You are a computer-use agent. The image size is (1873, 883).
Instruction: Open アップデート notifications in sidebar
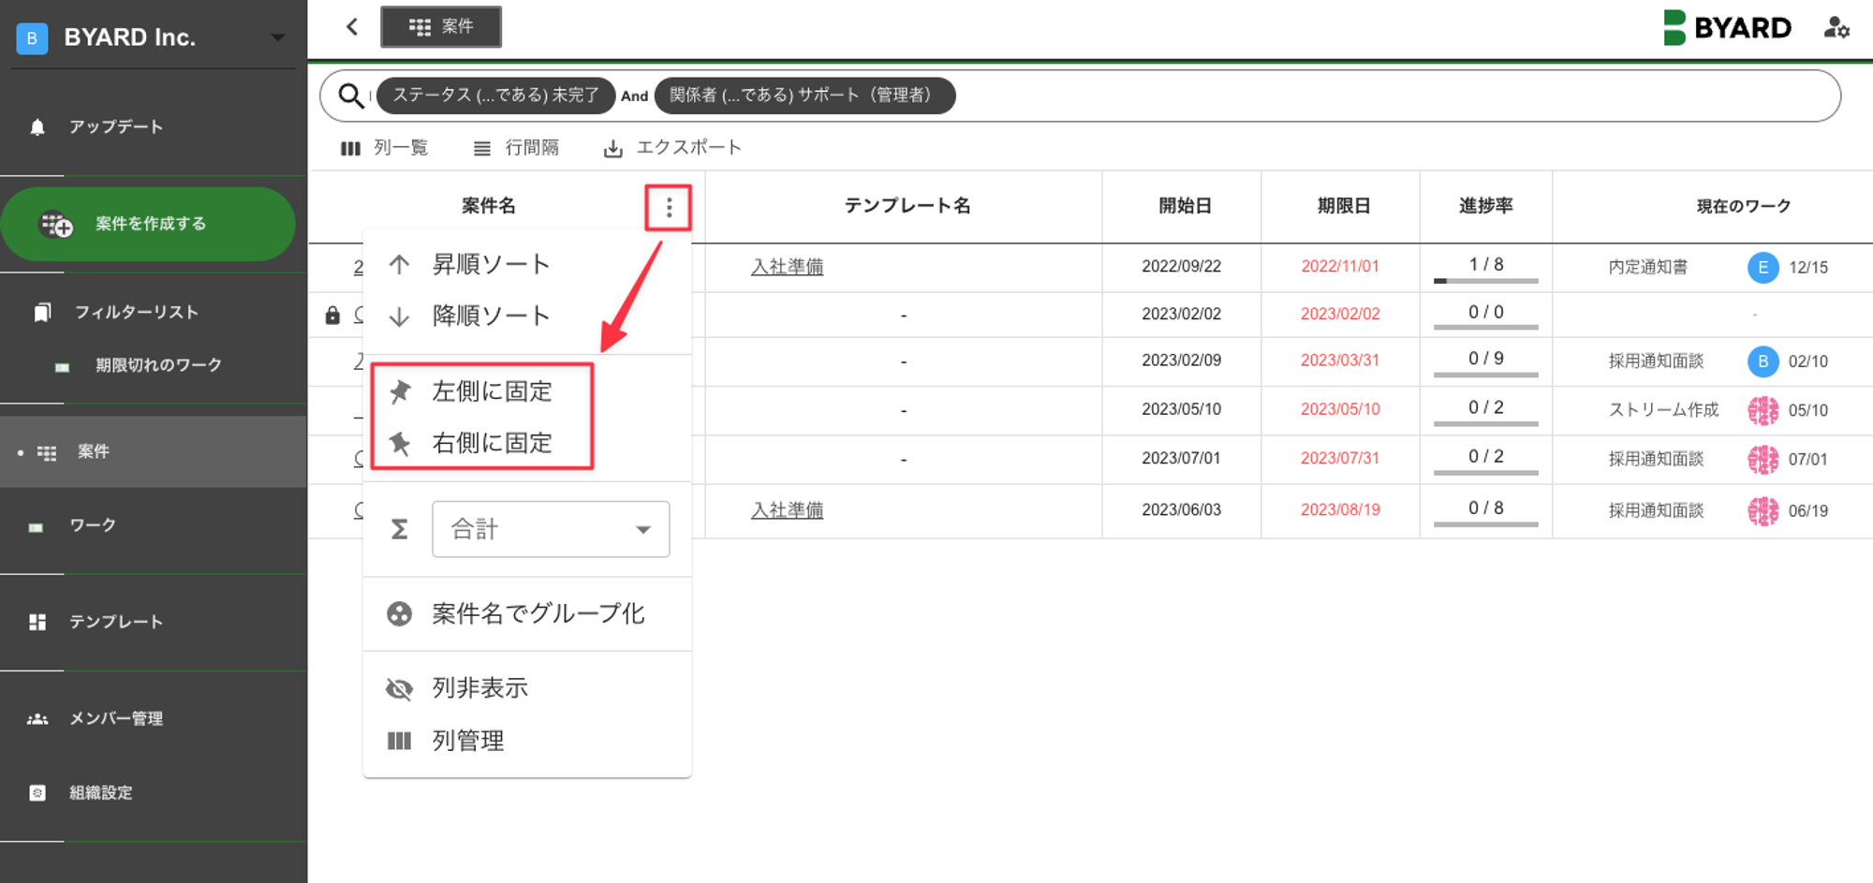tap(115, 126)
